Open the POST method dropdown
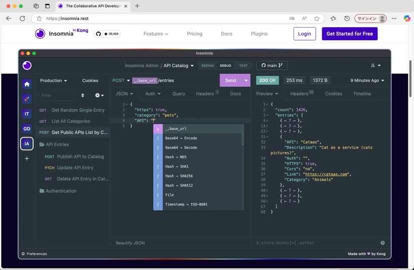The width and height of the screenshot is (414, 270). coord(121,80)
